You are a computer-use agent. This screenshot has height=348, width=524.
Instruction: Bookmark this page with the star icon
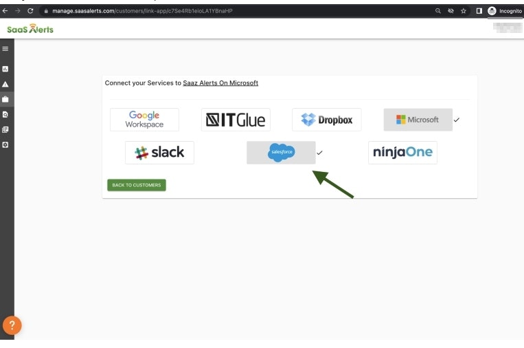(x=464, y=11)
